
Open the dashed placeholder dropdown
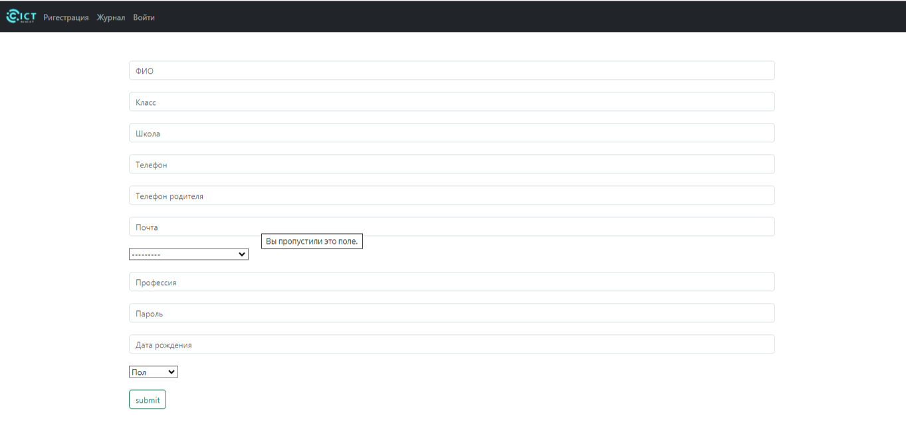coord(189,254)
